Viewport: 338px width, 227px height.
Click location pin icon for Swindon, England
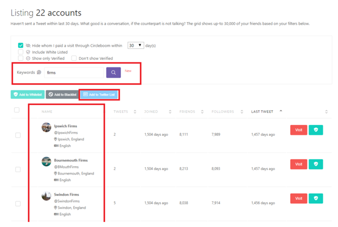coord(55,207)
